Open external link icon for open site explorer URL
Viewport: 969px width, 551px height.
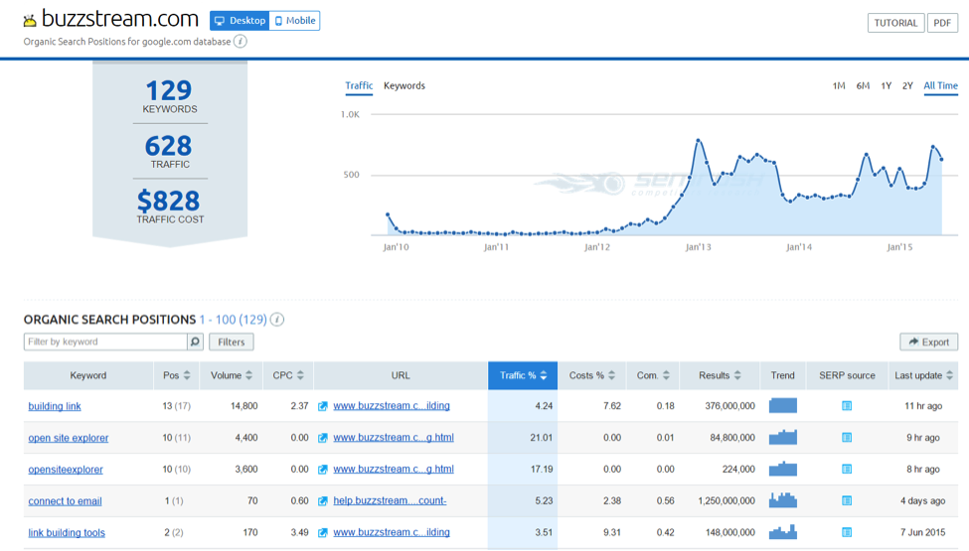point(323,438)
